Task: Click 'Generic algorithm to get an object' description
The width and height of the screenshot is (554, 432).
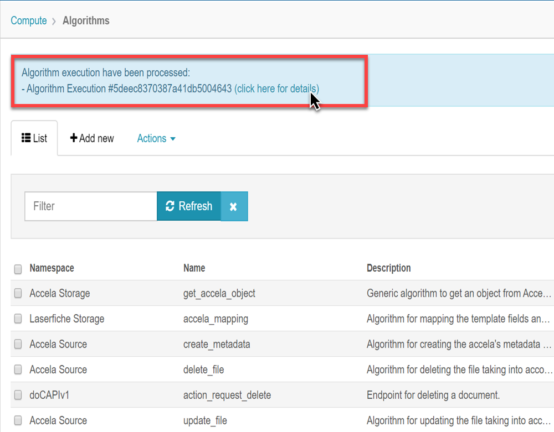Action: pos(459,293)
